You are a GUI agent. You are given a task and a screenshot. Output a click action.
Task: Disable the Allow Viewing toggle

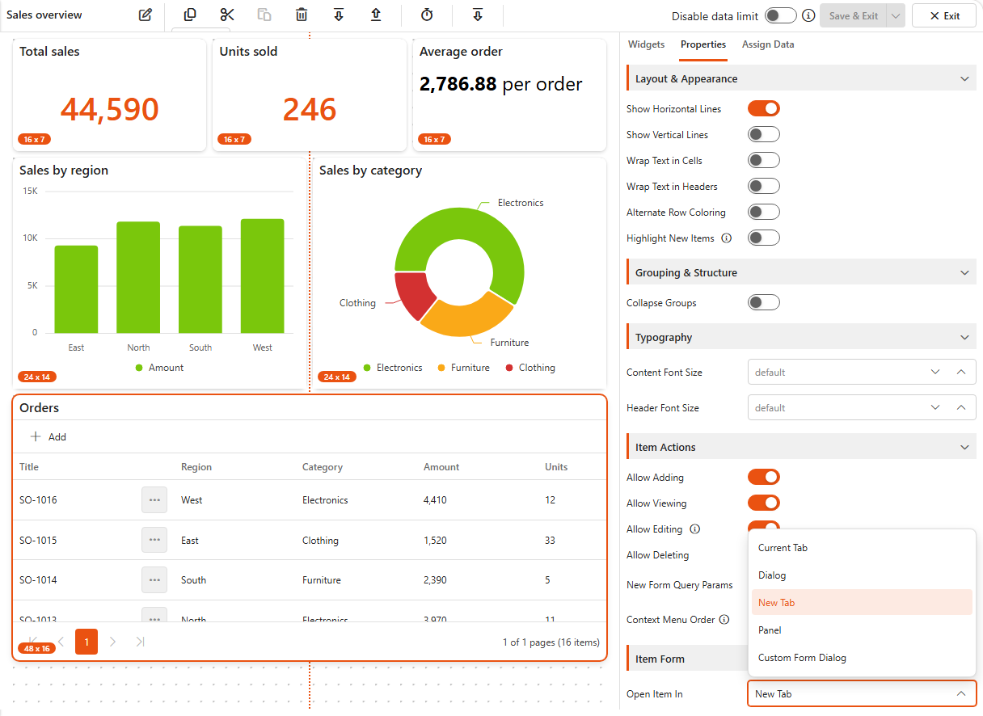[764, 503]
